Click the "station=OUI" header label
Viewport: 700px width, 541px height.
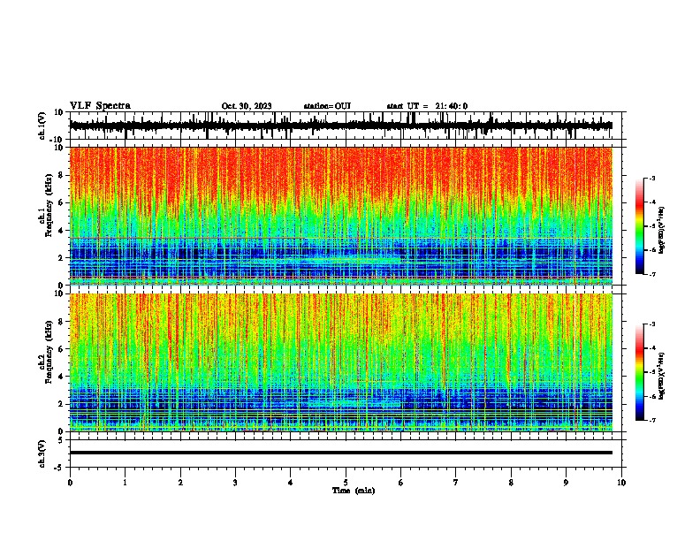point(327,106)
